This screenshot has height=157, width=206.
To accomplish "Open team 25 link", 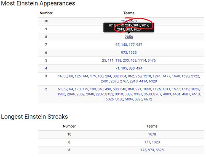I will point(104,60).
